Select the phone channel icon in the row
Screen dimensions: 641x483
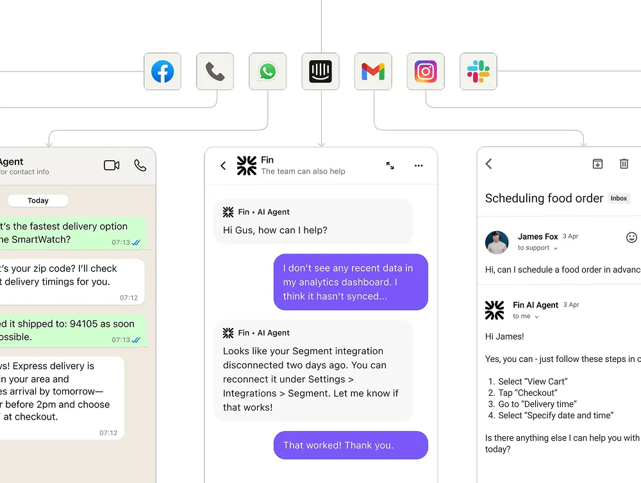215,72
